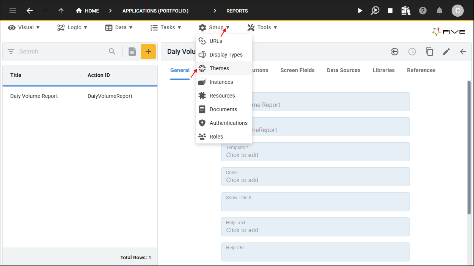Open the Tasks menu
Image resolution: width=474 pixels, height=266 pixels.
click(x=166, y=27)
